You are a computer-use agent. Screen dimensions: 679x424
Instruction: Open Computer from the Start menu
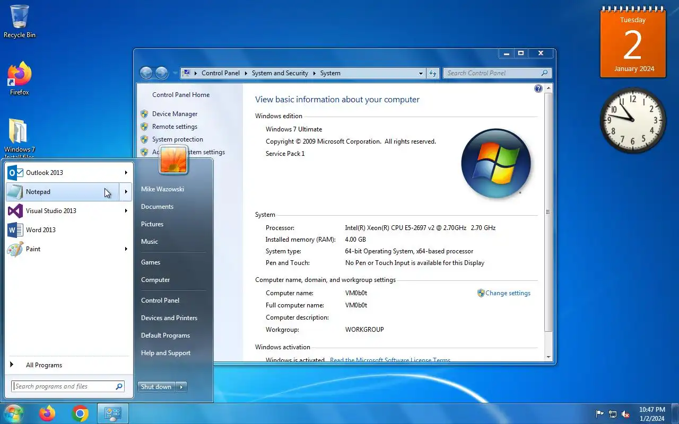[155, 280]
